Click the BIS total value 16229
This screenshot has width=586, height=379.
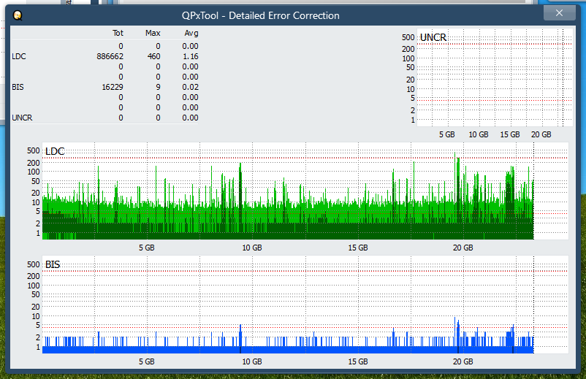112,87
